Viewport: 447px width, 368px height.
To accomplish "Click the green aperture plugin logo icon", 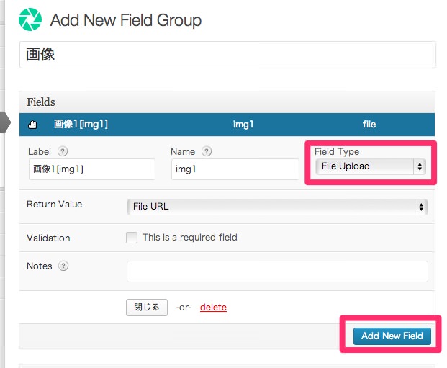I will point(30,19).
